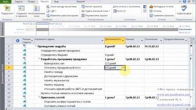Open Название задачи column filter dropdown

[102, 41]
